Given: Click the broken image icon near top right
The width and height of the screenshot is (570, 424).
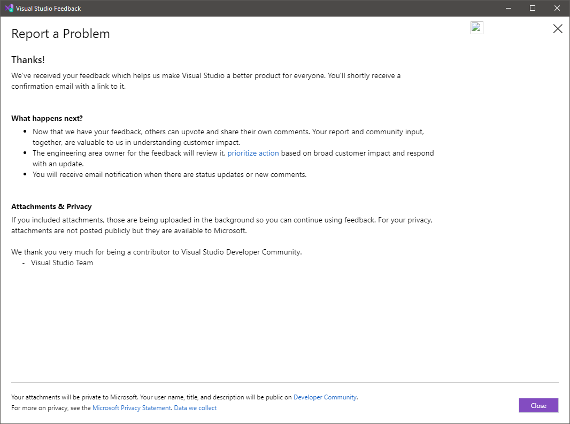Looking at the screenshot, I should point(476,28).
